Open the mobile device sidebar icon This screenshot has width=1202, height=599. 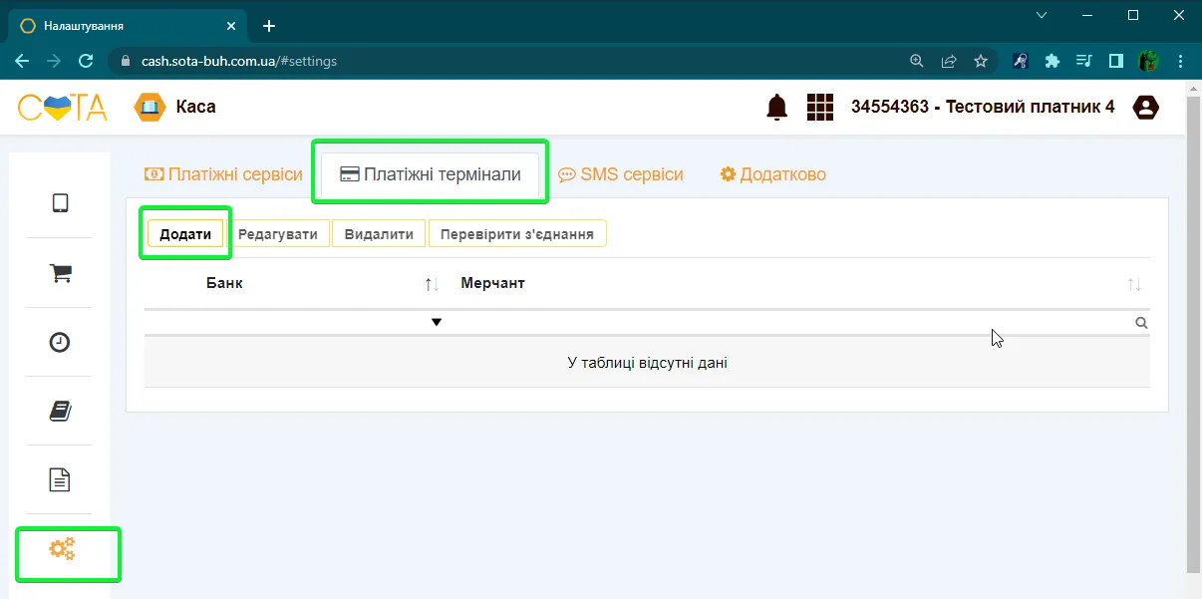[x=60, y=203]
